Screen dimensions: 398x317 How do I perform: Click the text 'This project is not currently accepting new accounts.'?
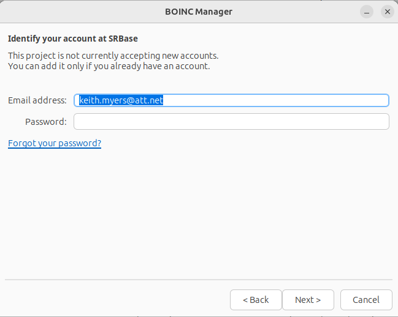113,56
